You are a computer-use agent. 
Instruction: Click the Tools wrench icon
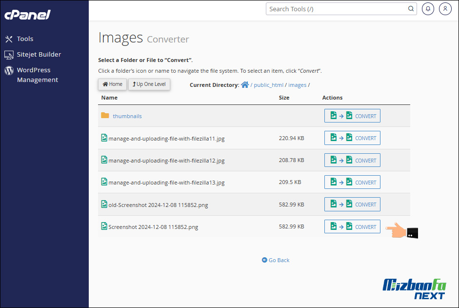(9, 39)
